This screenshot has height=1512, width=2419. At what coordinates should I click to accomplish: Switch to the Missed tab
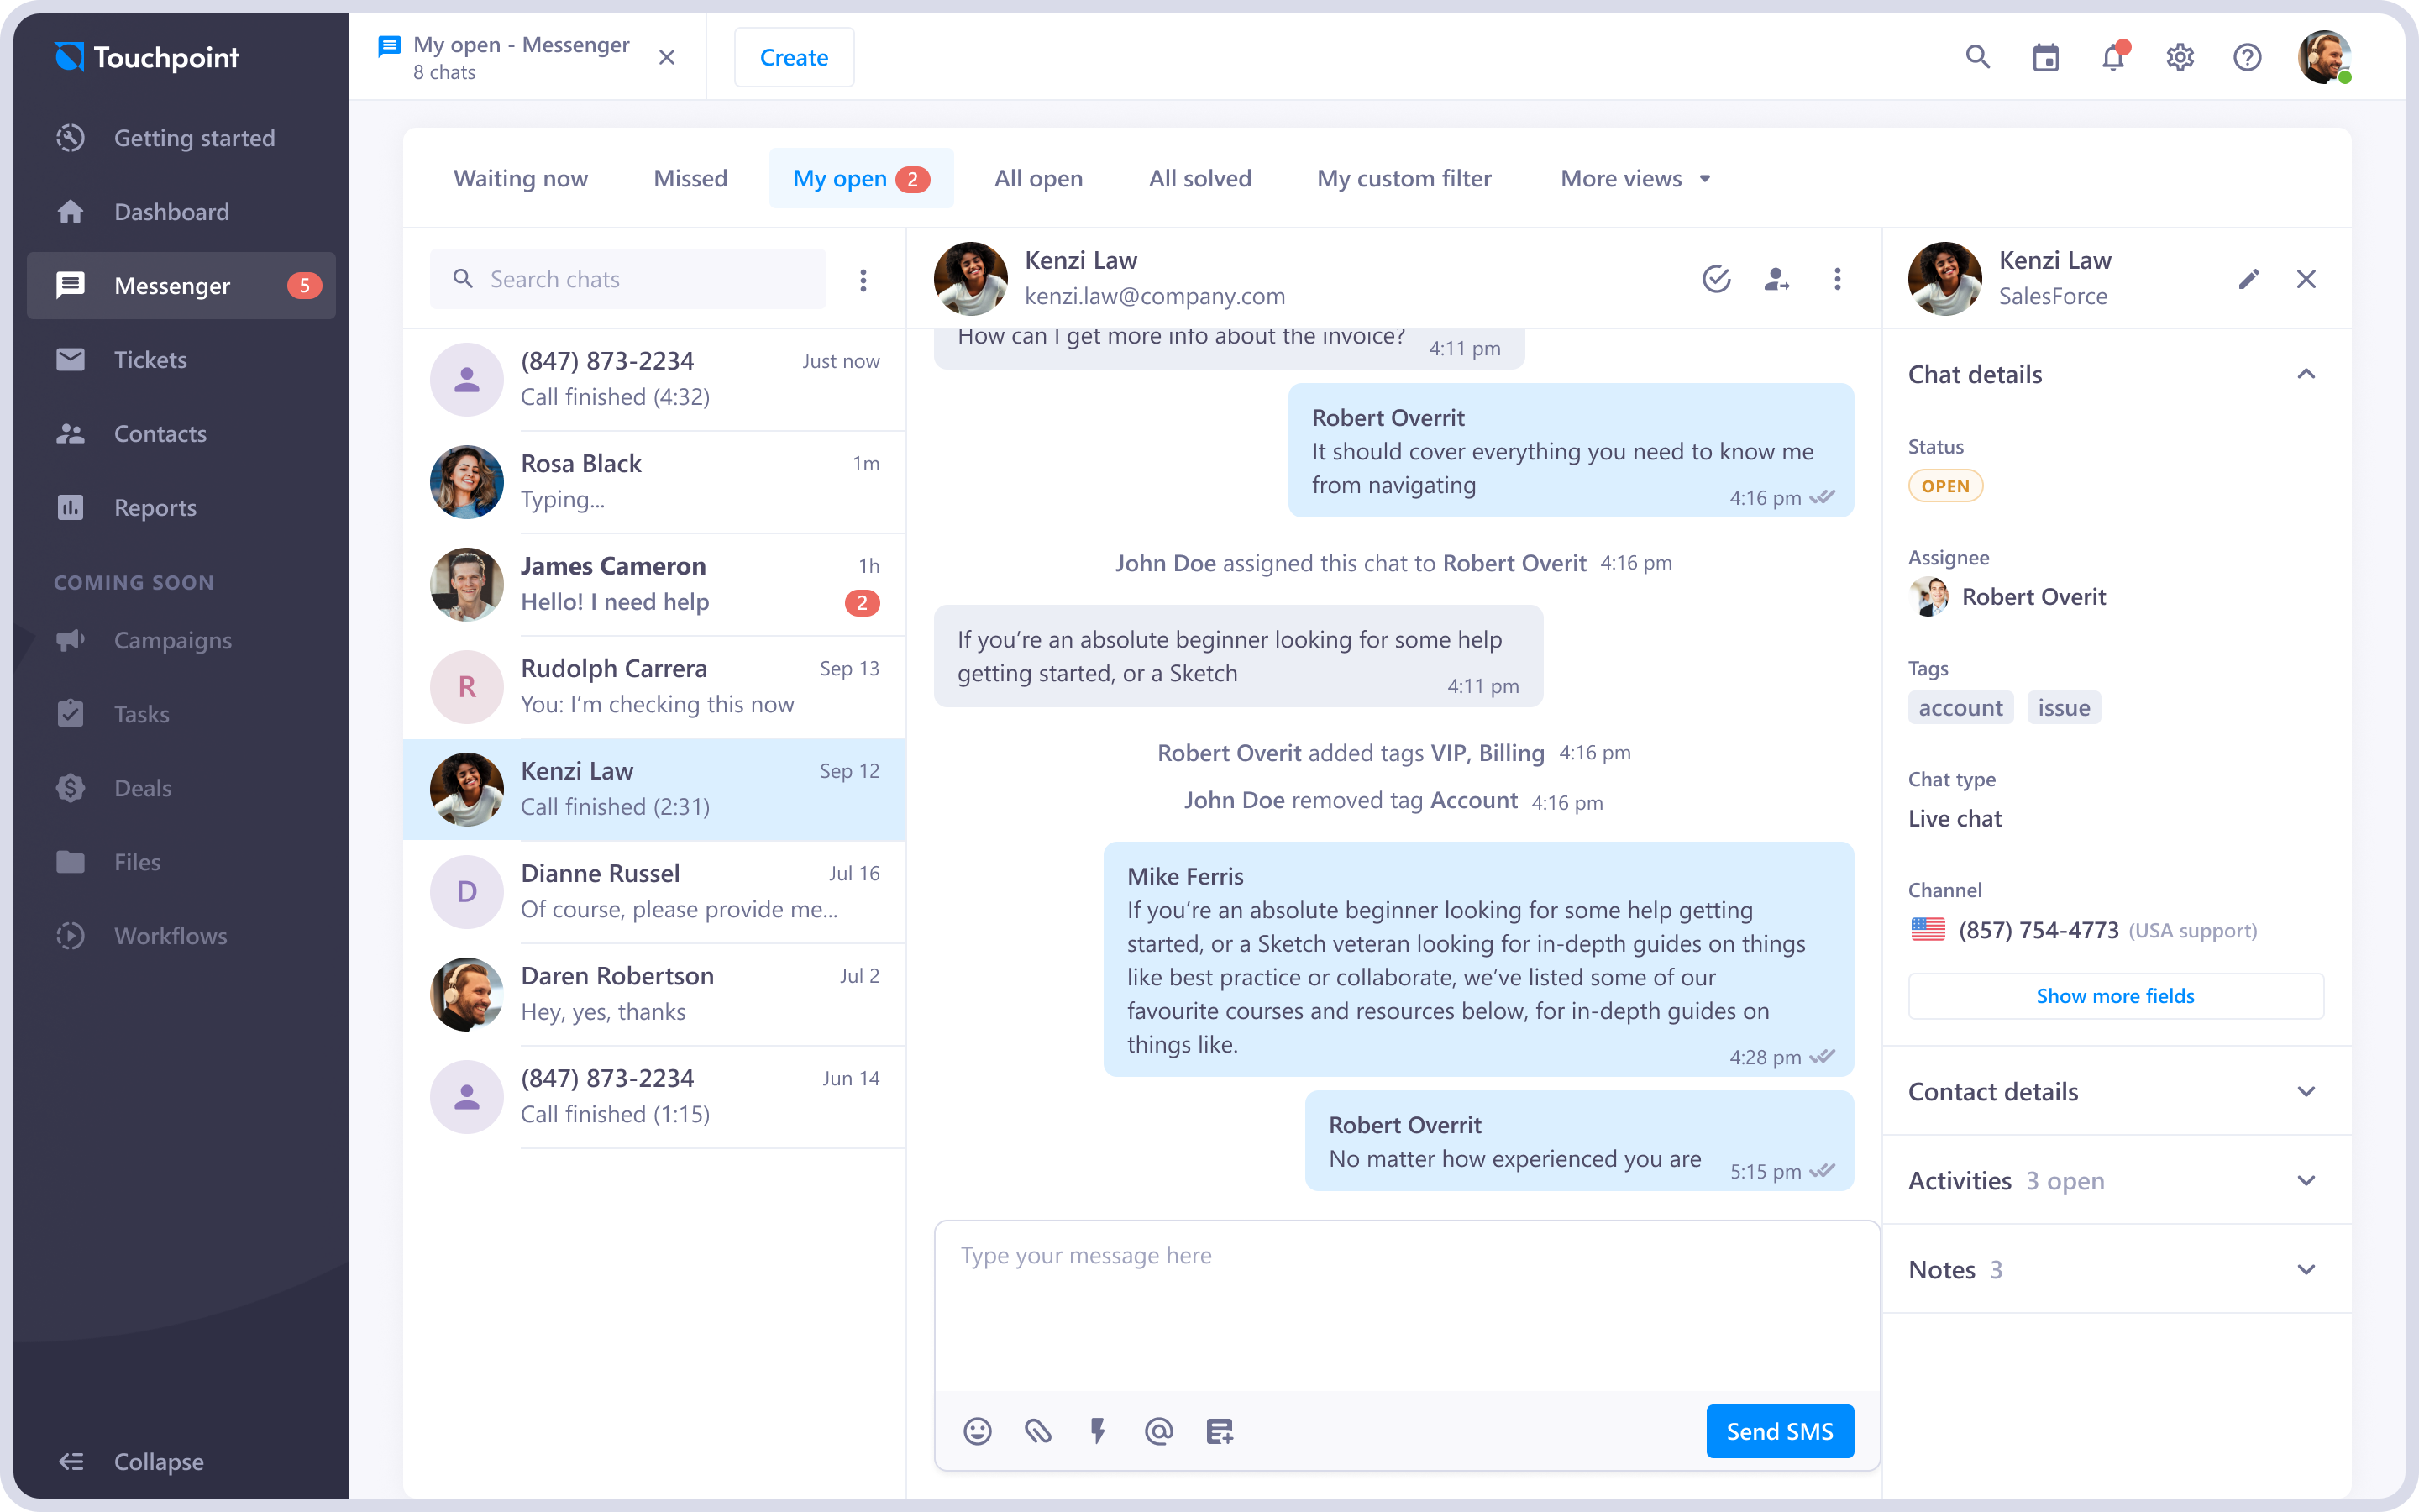690,178
